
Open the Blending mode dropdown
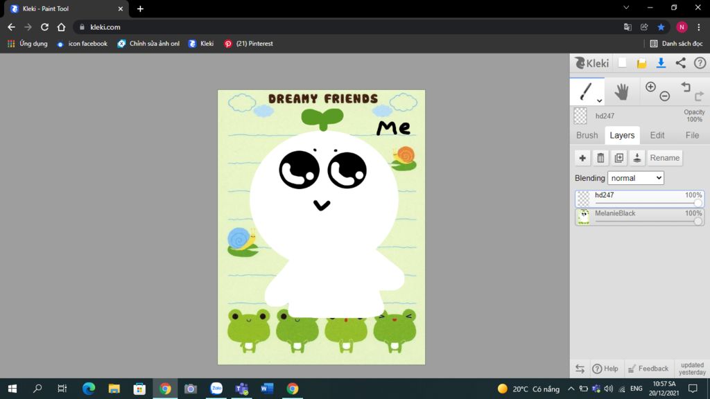click(x=636, y=178)
